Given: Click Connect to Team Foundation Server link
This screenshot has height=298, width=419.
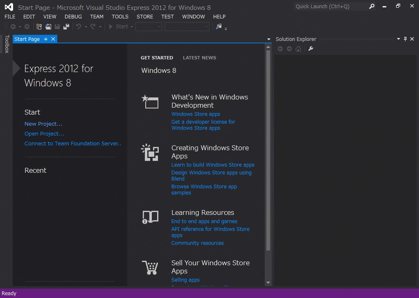Looking at the screenshot, I should tap(73, 144).
